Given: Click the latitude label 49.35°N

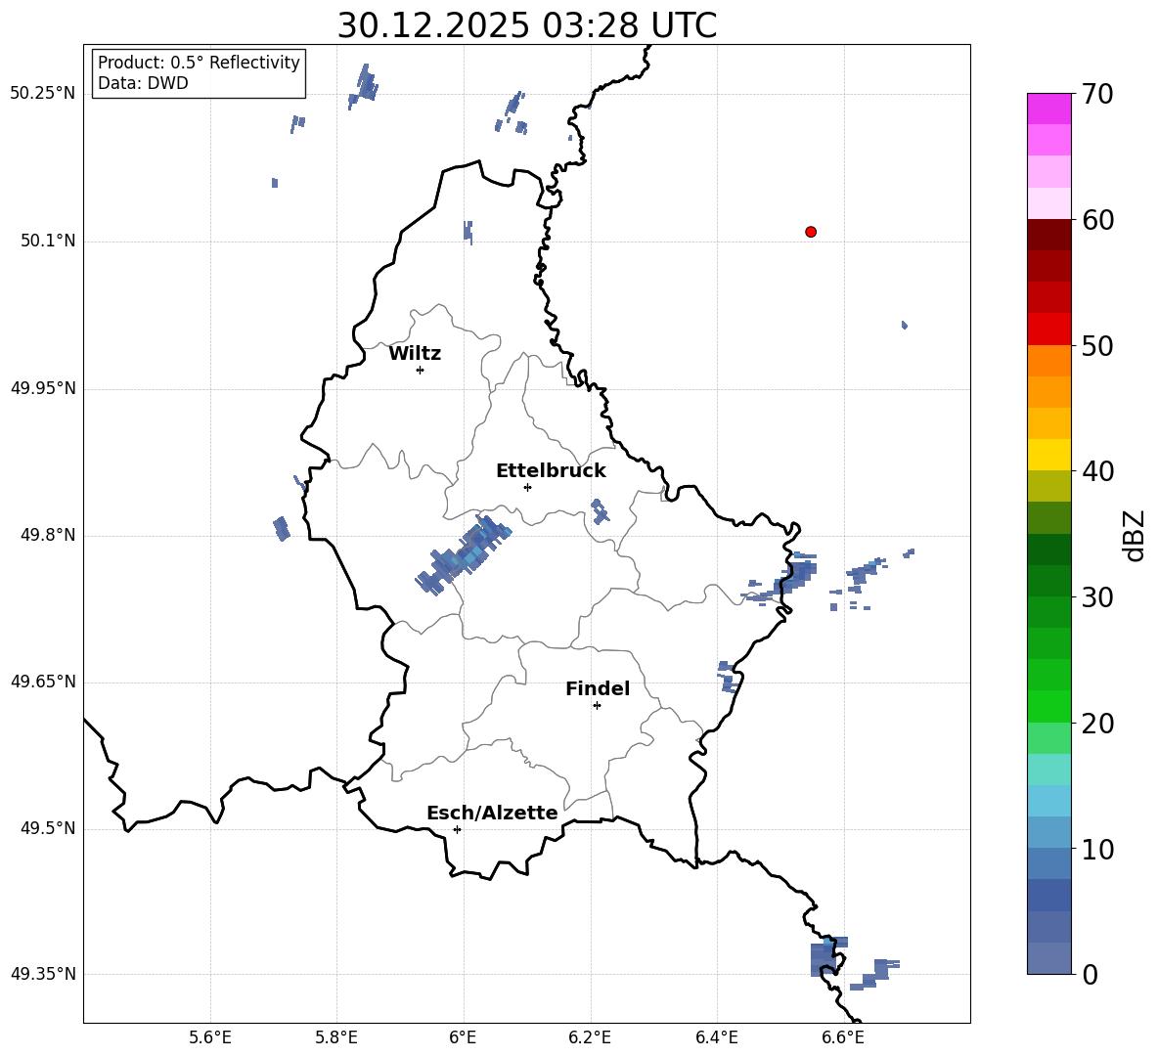Looking at the screenshot, I should 43,974.
